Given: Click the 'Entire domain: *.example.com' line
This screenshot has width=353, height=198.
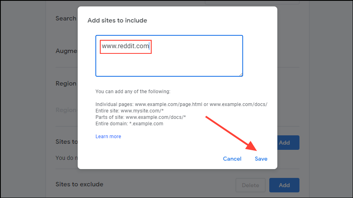Looking at the screenshot, I should (x=129, y=124).
